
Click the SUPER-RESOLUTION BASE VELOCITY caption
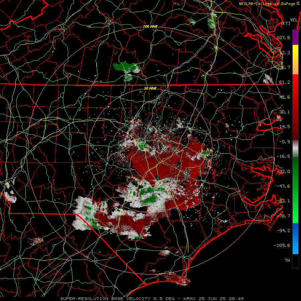point(105,299)
